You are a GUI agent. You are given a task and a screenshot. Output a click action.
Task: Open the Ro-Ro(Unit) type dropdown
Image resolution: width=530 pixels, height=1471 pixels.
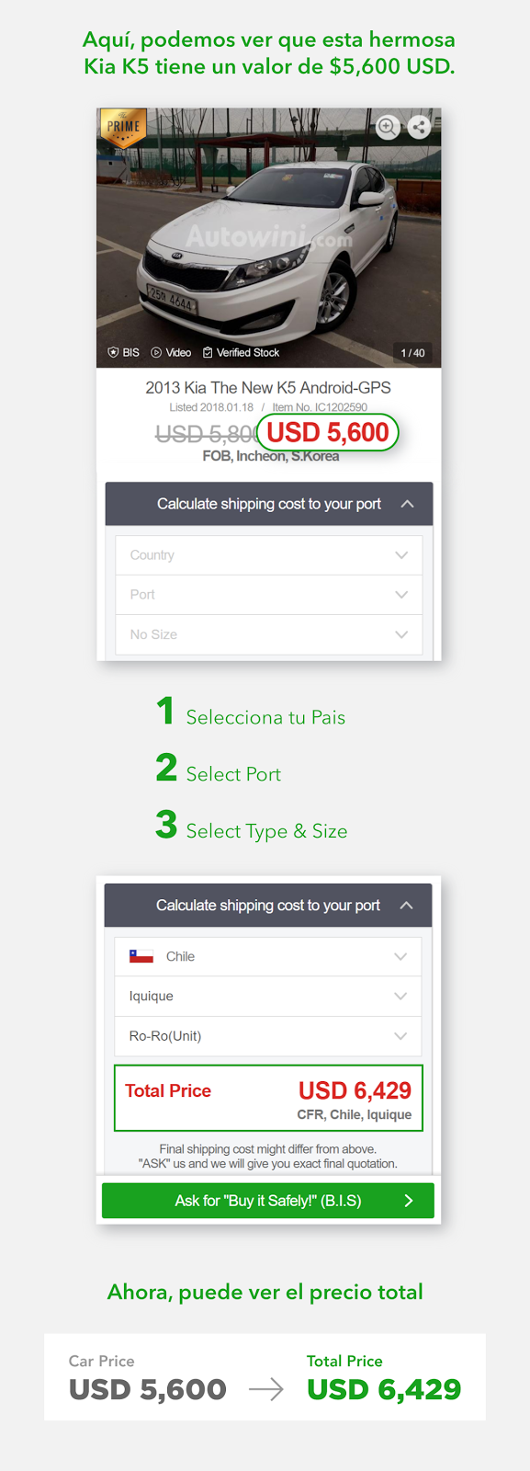coord(268,1035)
